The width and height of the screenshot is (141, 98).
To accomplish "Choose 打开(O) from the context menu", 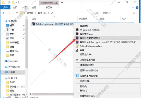I will click(x=107, y=26).
